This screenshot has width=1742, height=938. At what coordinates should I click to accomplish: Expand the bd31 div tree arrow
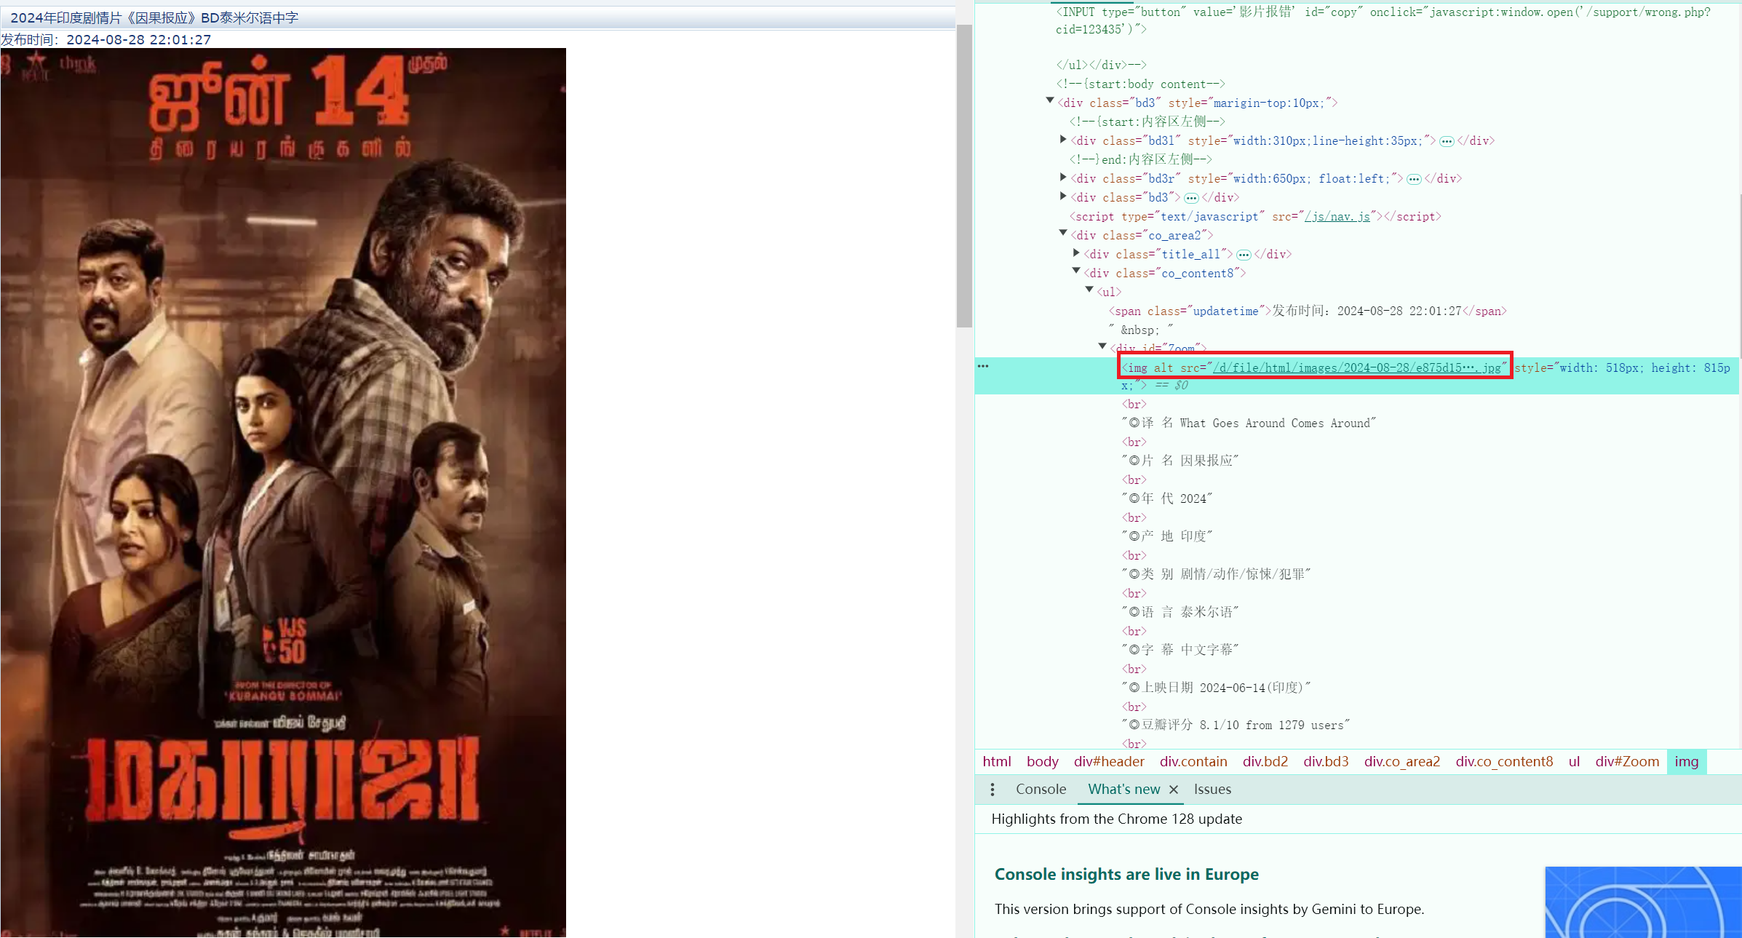pyautogui.click(x=1063, y=139)
